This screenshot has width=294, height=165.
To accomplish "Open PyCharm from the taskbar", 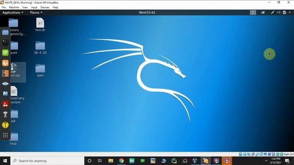I will pyautogui.click(x=174, y=161).
